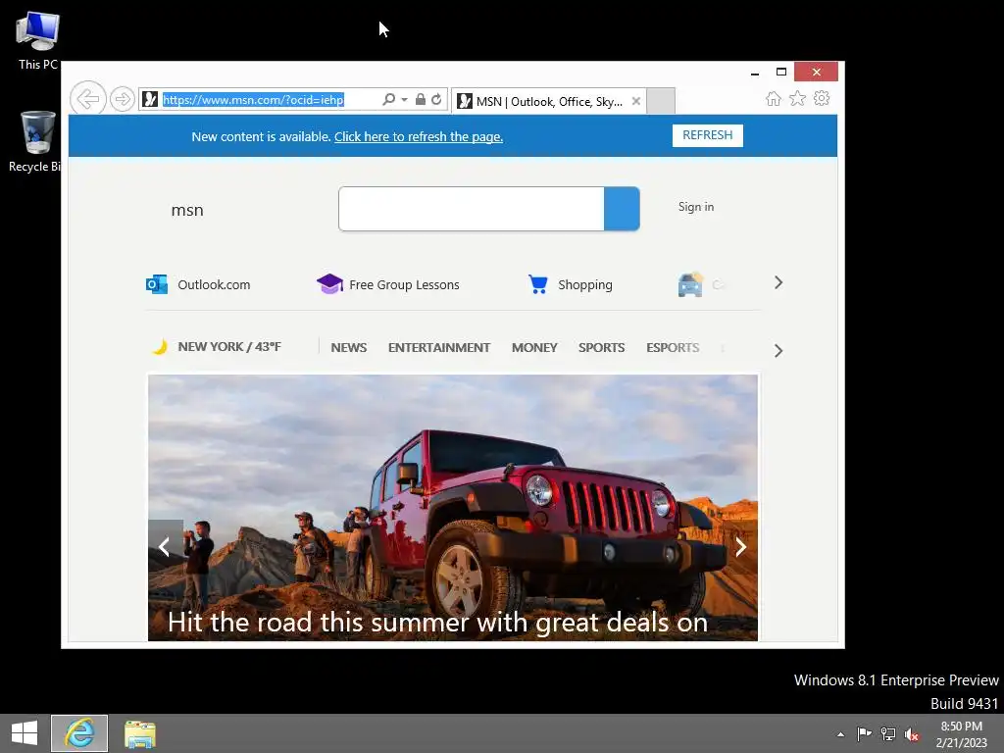Screen dimensions: 1004x753
Task: Open Internet Explorer Tools gear icon
Action: point(822,99)
